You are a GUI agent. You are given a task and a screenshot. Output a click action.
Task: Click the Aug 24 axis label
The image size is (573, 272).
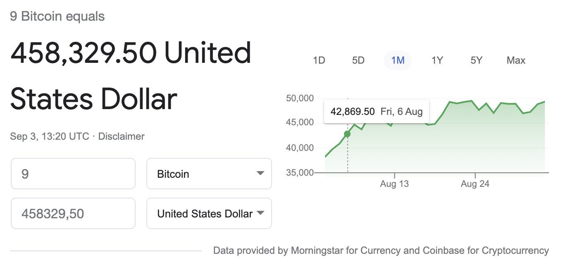(x=475, y=184)
